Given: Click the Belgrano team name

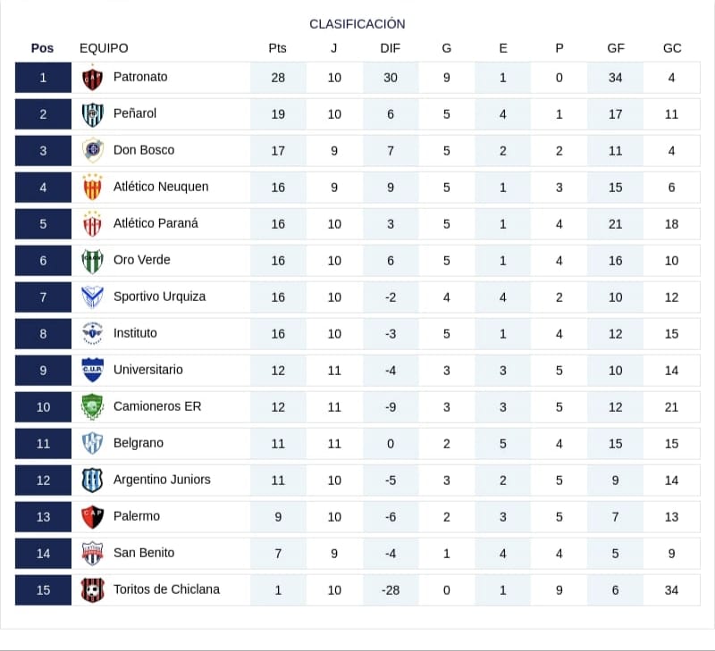Looking at the screenshot, I should point(139,443).
